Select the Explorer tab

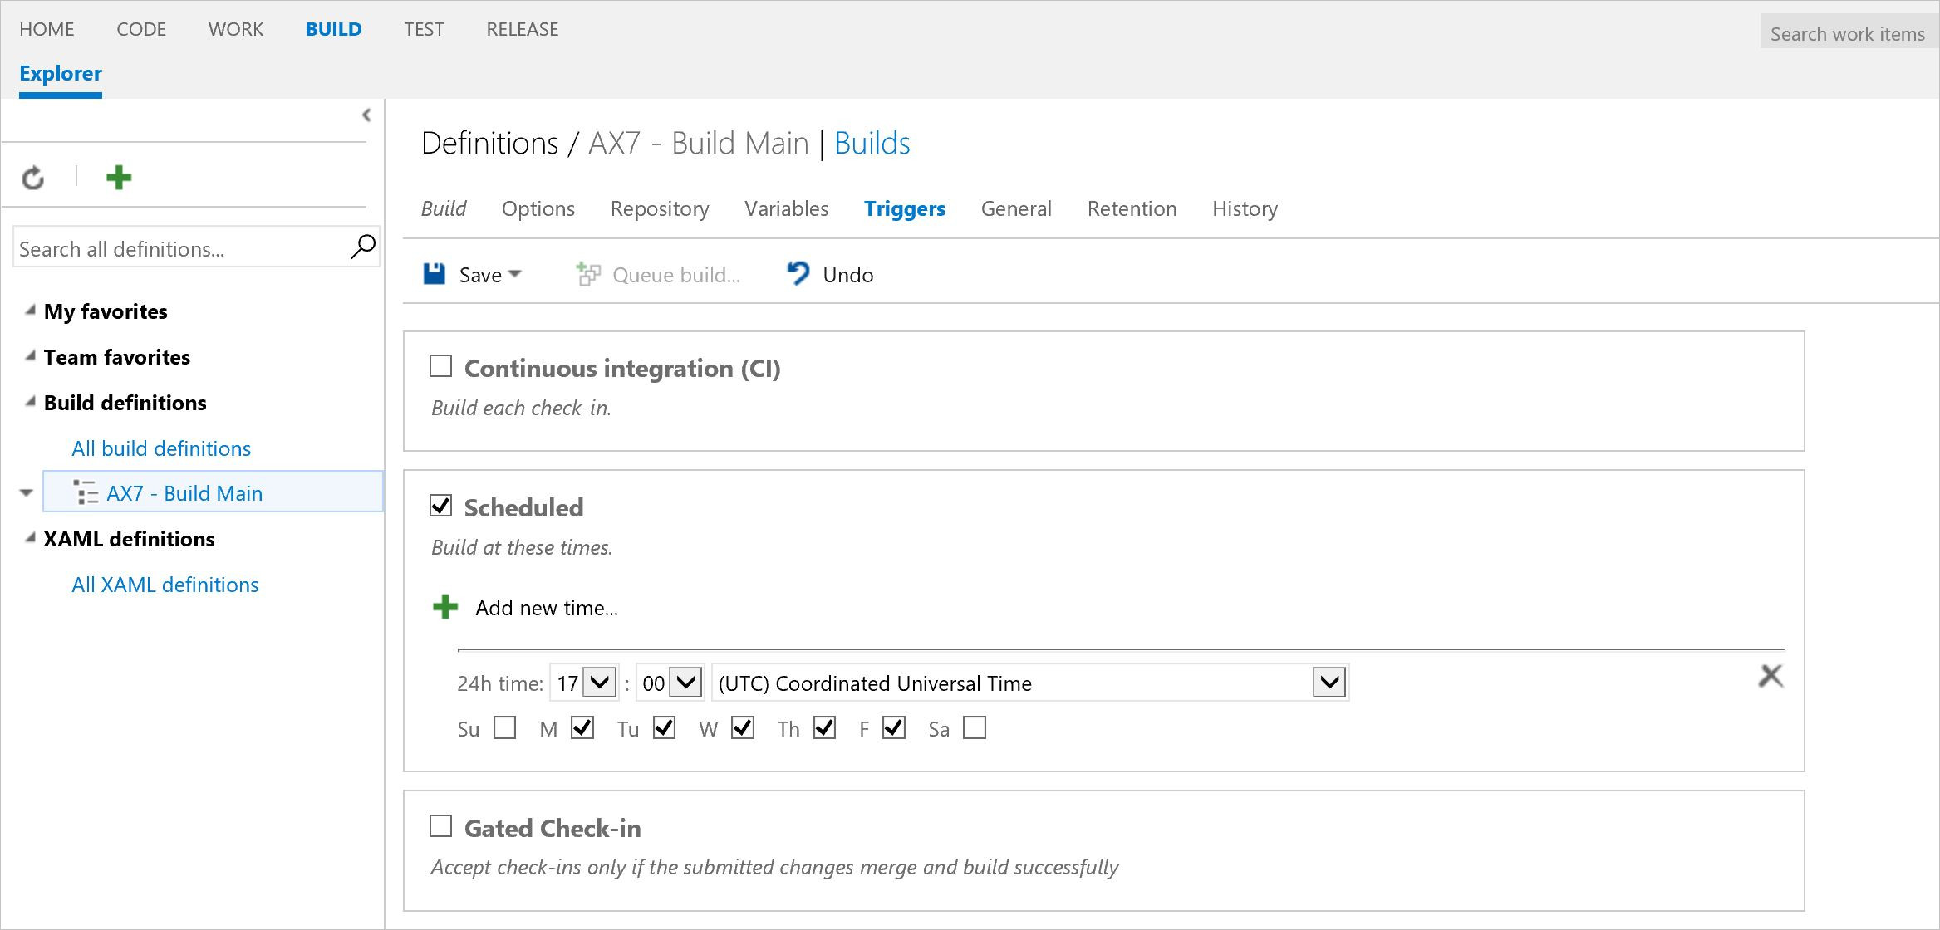click(x=61, y=73)
